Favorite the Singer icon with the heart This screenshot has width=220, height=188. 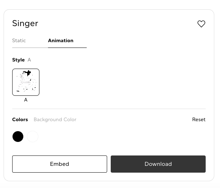coord(201,24)
